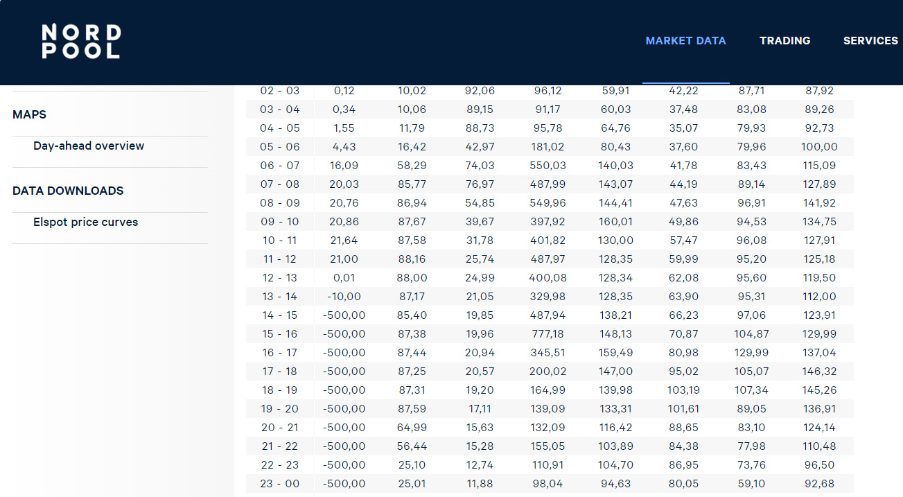The height and width of the screenshot is (497, 903).
Task: Select the 18 - 19 hour row label
Action: 279,390
